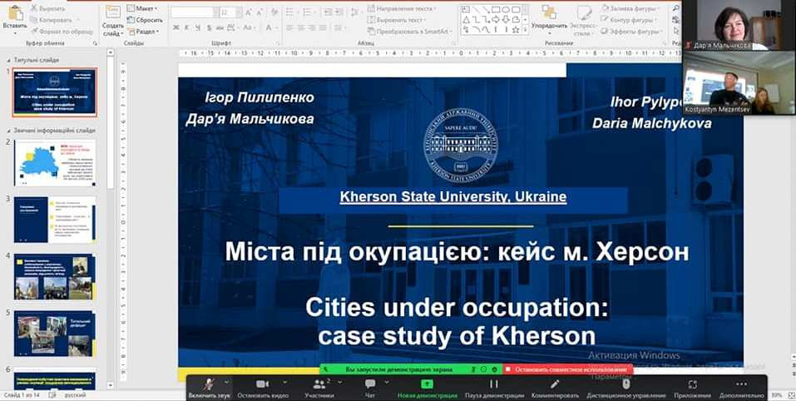The height and width of the screenshot is (401, 796).
Task: Select Kostyantyn Mezentsev video tile
Action: tap(739, 82)
